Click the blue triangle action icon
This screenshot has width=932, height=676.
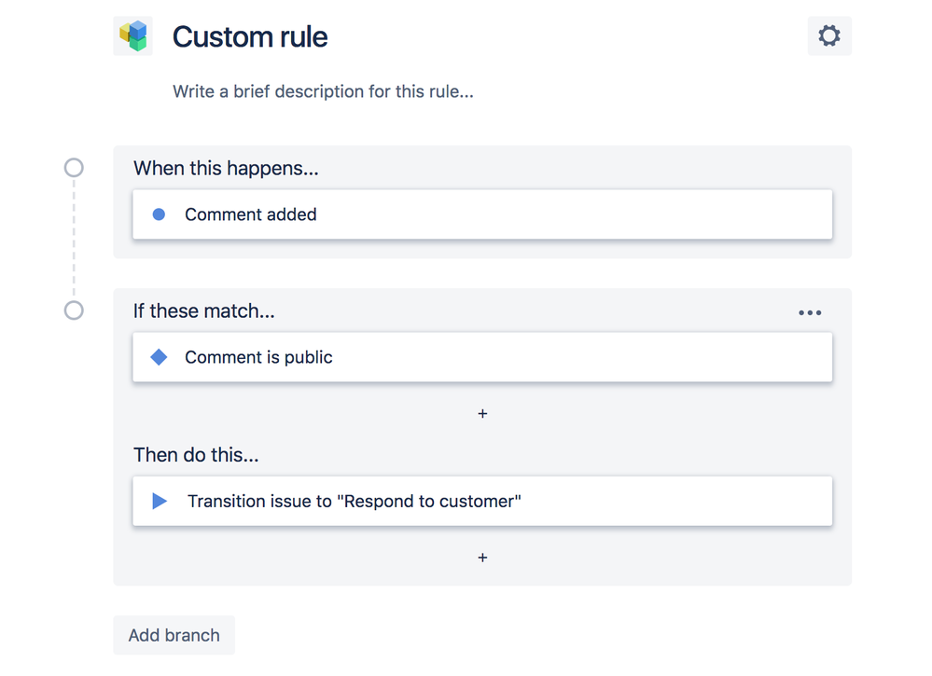coord(160,501)
